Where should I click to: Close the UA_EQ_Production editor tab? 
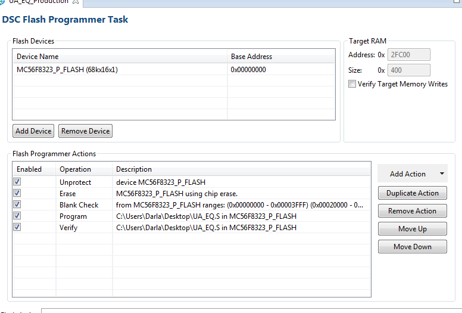76,2
